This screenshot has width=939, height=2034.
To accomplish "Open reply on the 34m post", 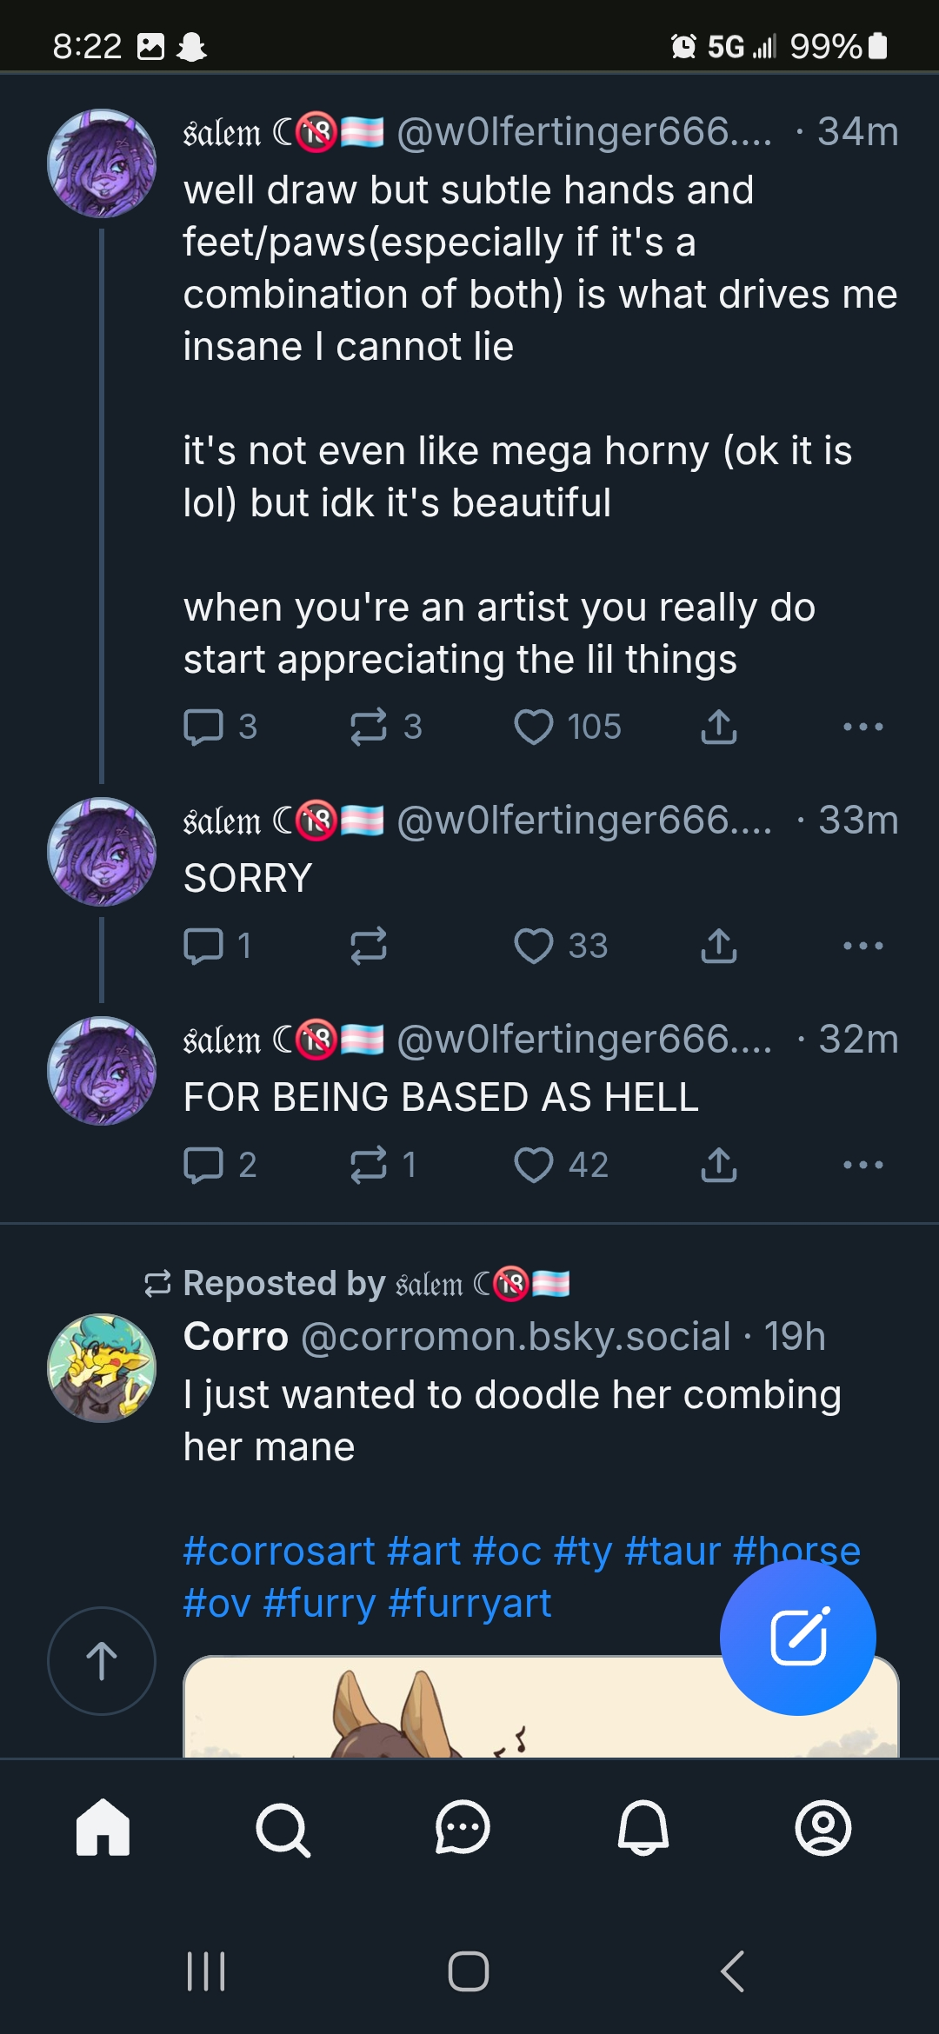I will coord(203,727).
